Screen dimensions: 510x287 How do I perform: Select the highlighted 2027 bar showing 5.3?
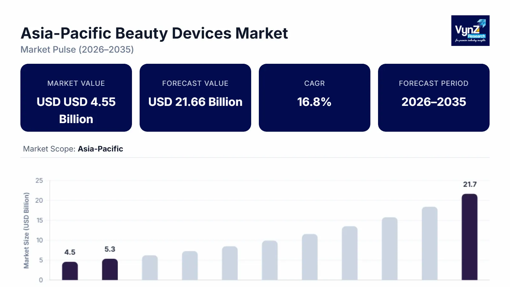109,269
